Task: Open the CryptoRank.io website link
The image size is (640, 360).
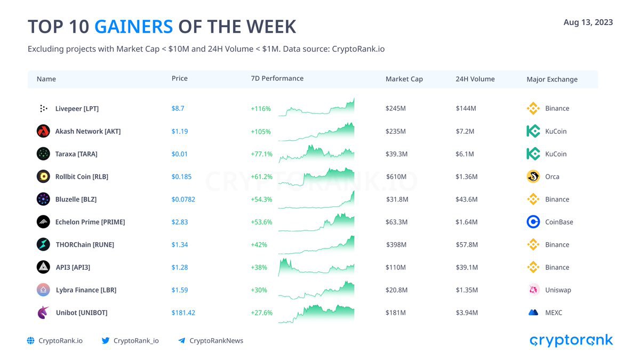Action: tap(55, 340)
